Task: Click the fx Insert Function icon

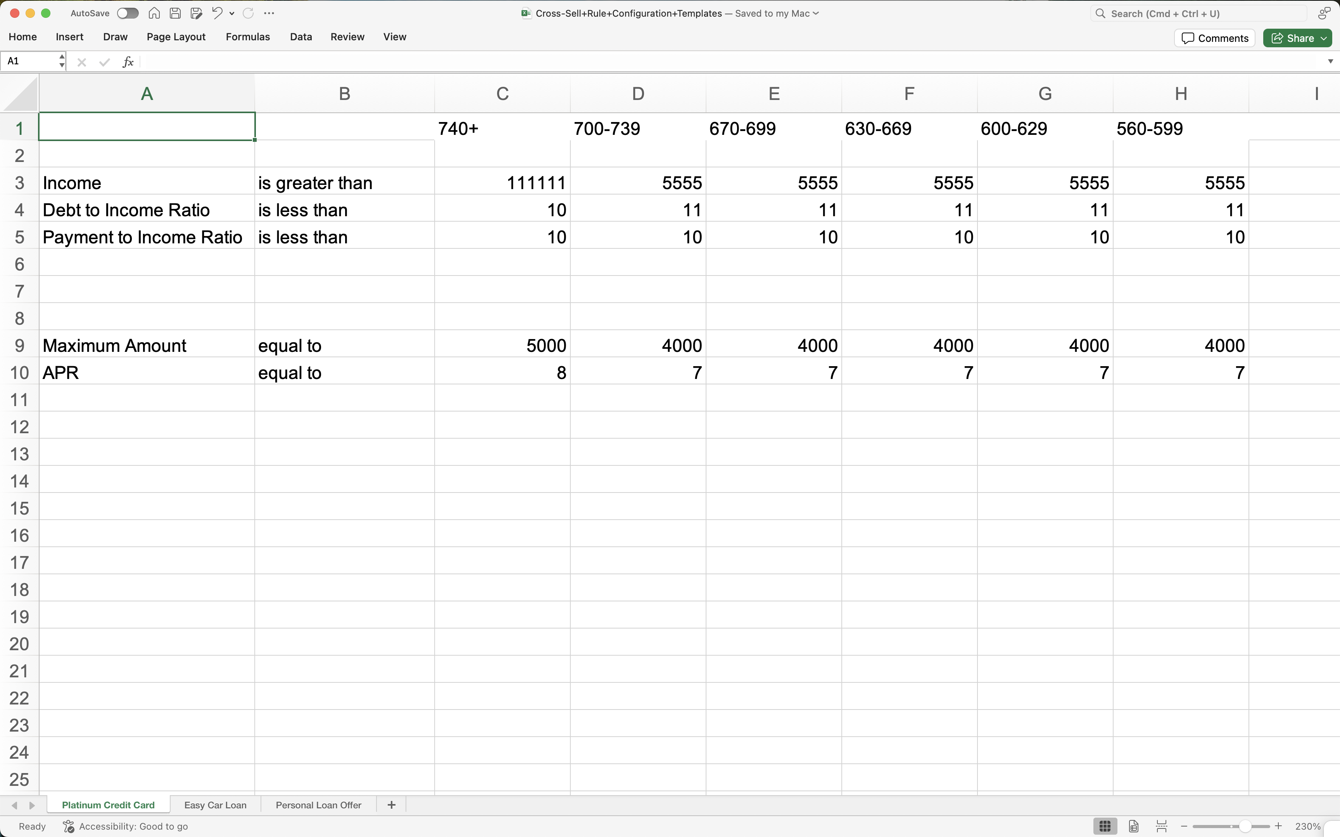Action: point(128,62)
